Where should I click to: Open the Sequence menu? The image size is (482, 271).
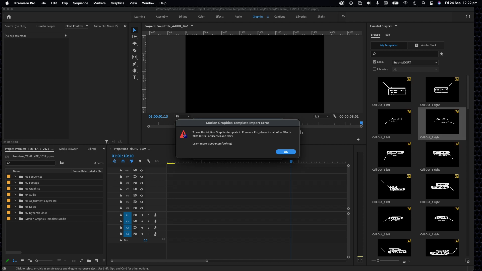[x=80, y=3]
